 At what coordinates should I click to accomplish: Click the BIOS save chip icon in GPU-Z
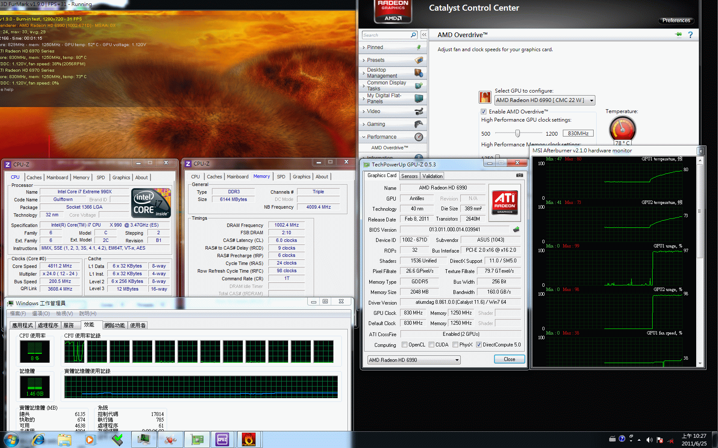516,230
